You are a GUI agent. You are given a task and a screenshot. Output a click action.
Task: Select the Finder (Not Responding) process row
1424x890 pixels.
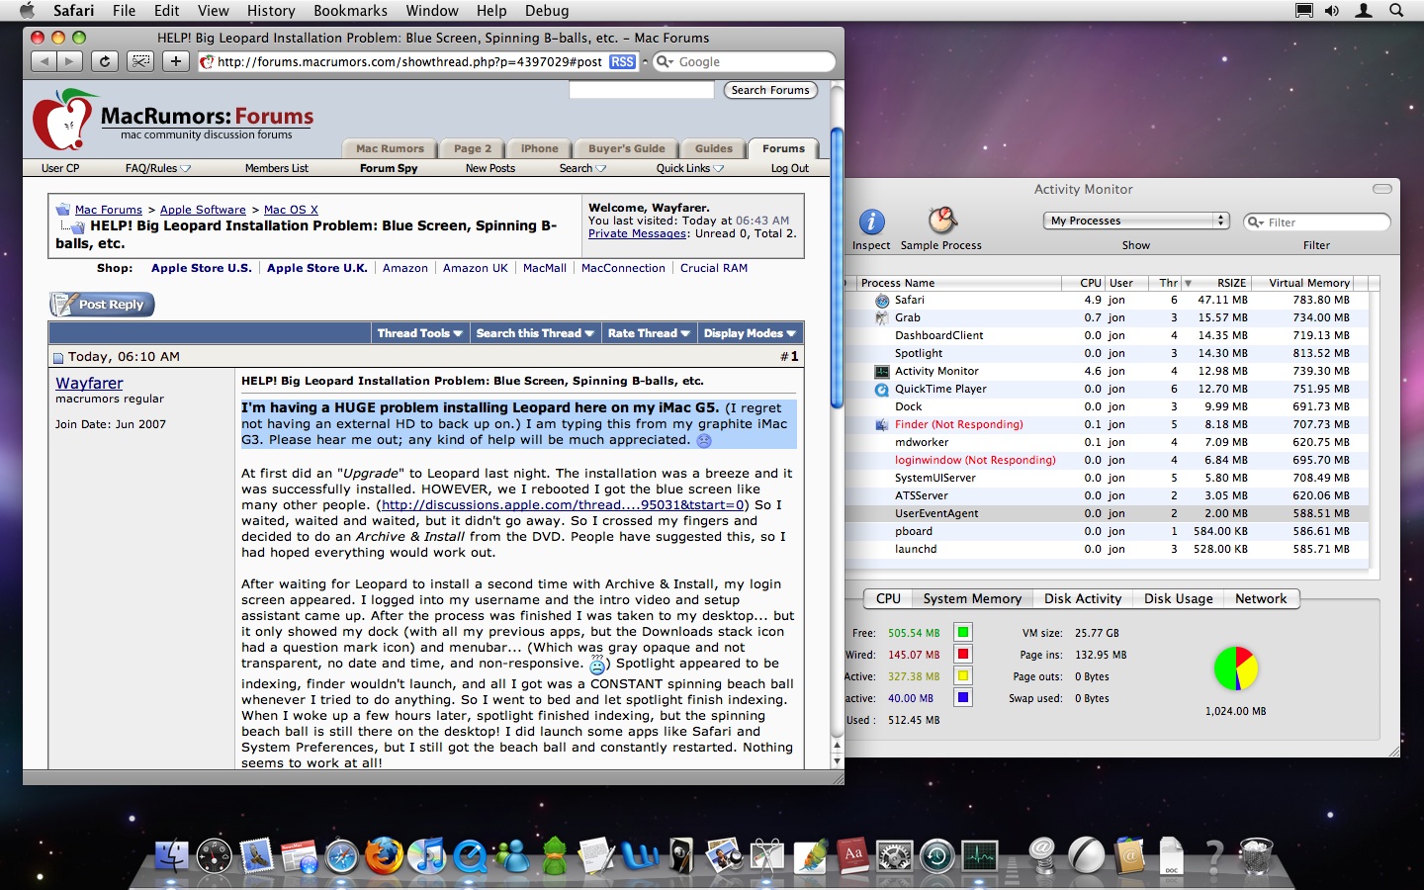(x=1107, y=424)
